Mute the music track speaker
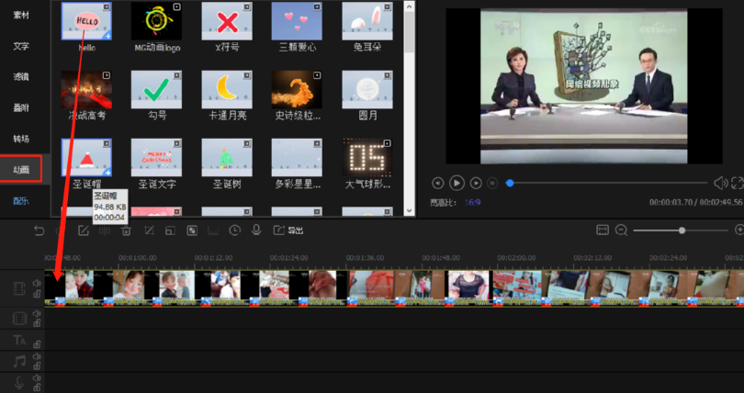Viewport: 744px width, 393px height. coord(37,359)
